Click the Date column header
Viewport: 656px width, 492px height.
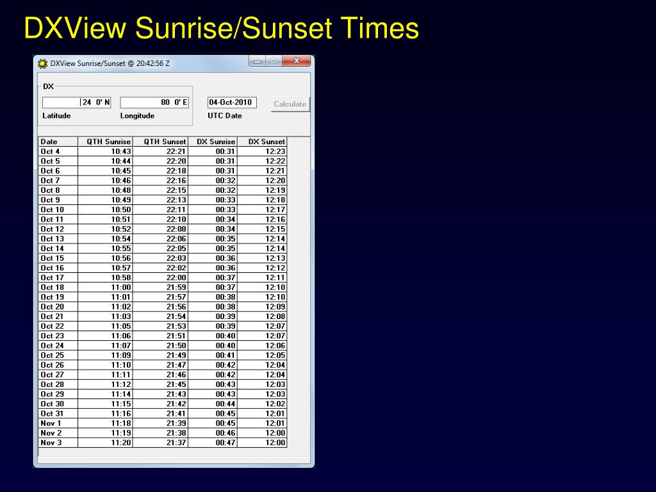(x=58, y=142)
